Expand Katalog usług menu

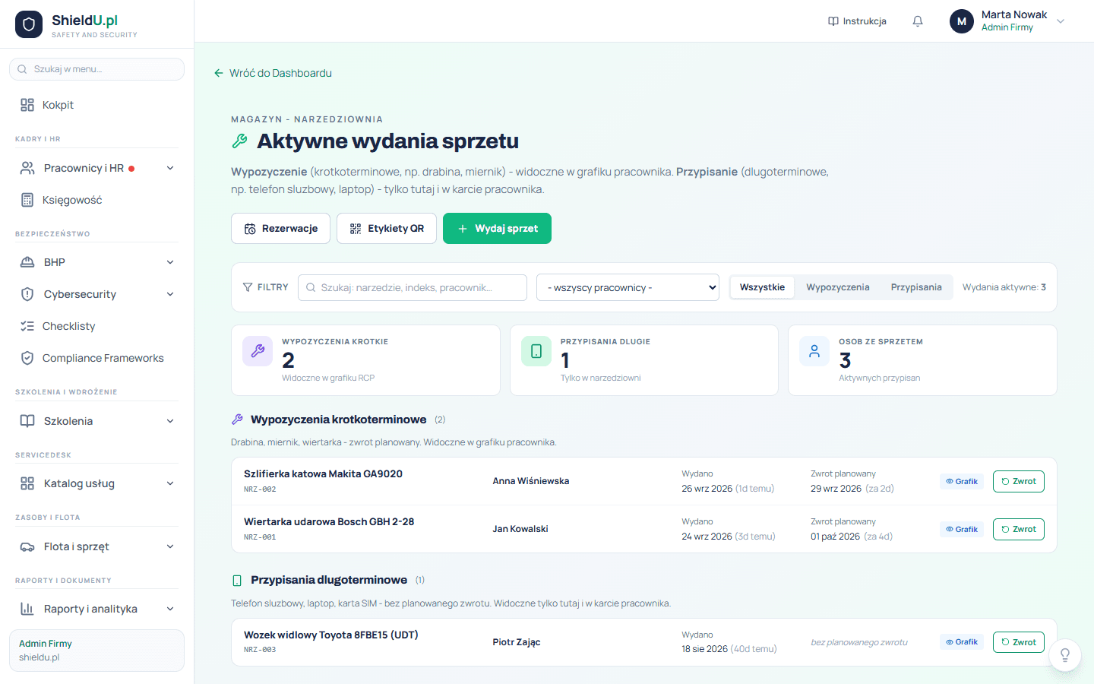pyautogui.click(x=96, y=483)
